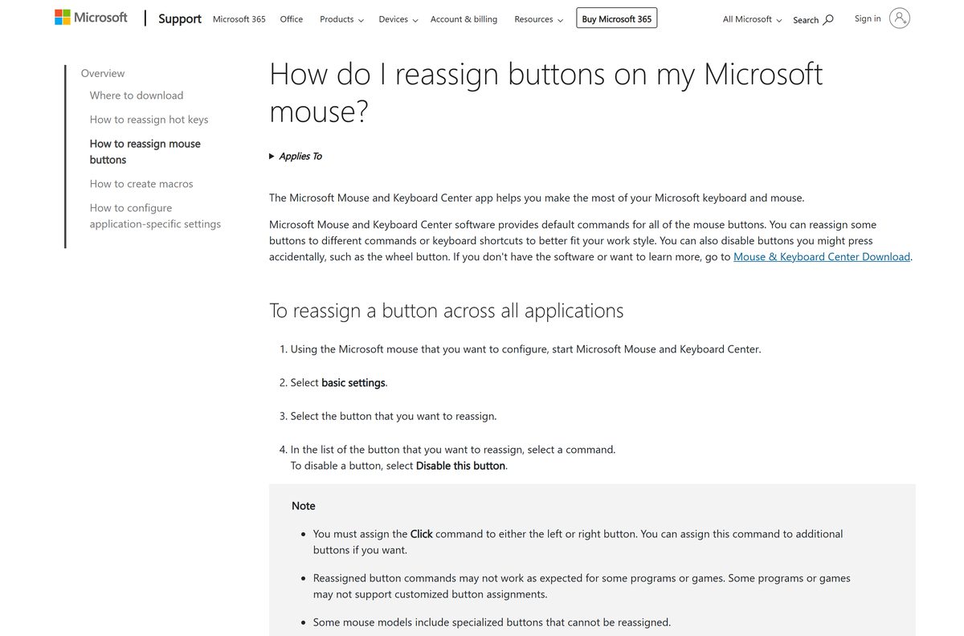
Task: Open the Products dropdown menu
Action: tap(341, 19)
